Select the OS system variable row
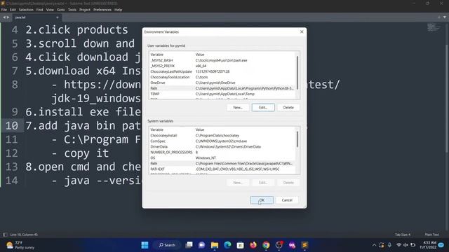 222,157
